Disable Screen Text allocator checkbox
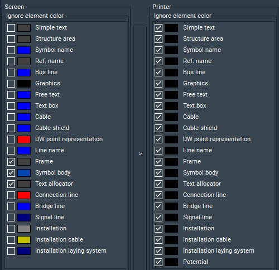The image size is (279, 270). coord(11,184)
